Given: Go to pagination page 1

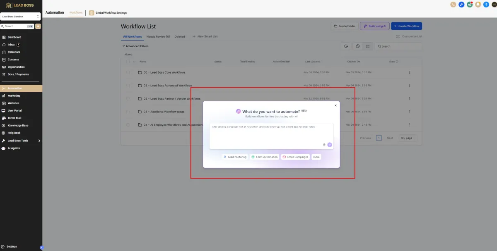Looking at the screenshot, I should (x=379, y=138).
